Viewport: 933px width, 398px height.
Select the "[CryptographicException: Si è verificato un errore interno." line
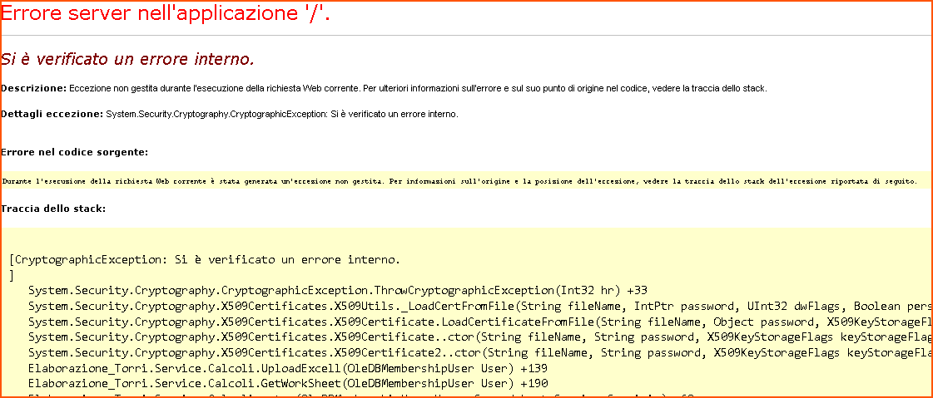click(205, 259)
